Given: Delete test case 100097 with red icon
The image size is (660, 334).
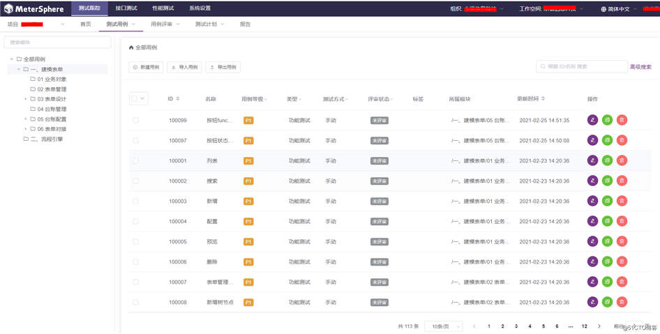Looking at the screenshot, I should 622,140.
